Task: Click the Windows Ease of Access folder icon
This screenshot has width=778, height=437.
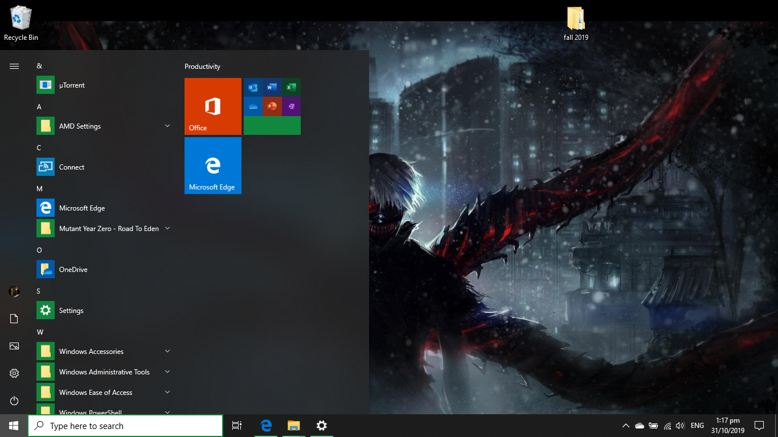Action: tap(46, 392)
